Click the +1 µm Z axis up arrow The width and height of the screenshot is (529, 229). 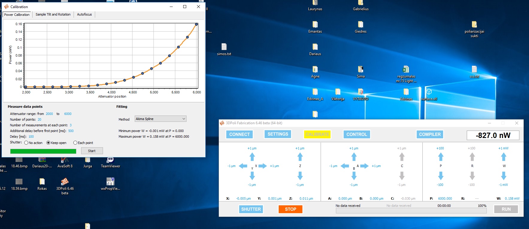pyautogui.click(x=300, y=157)
